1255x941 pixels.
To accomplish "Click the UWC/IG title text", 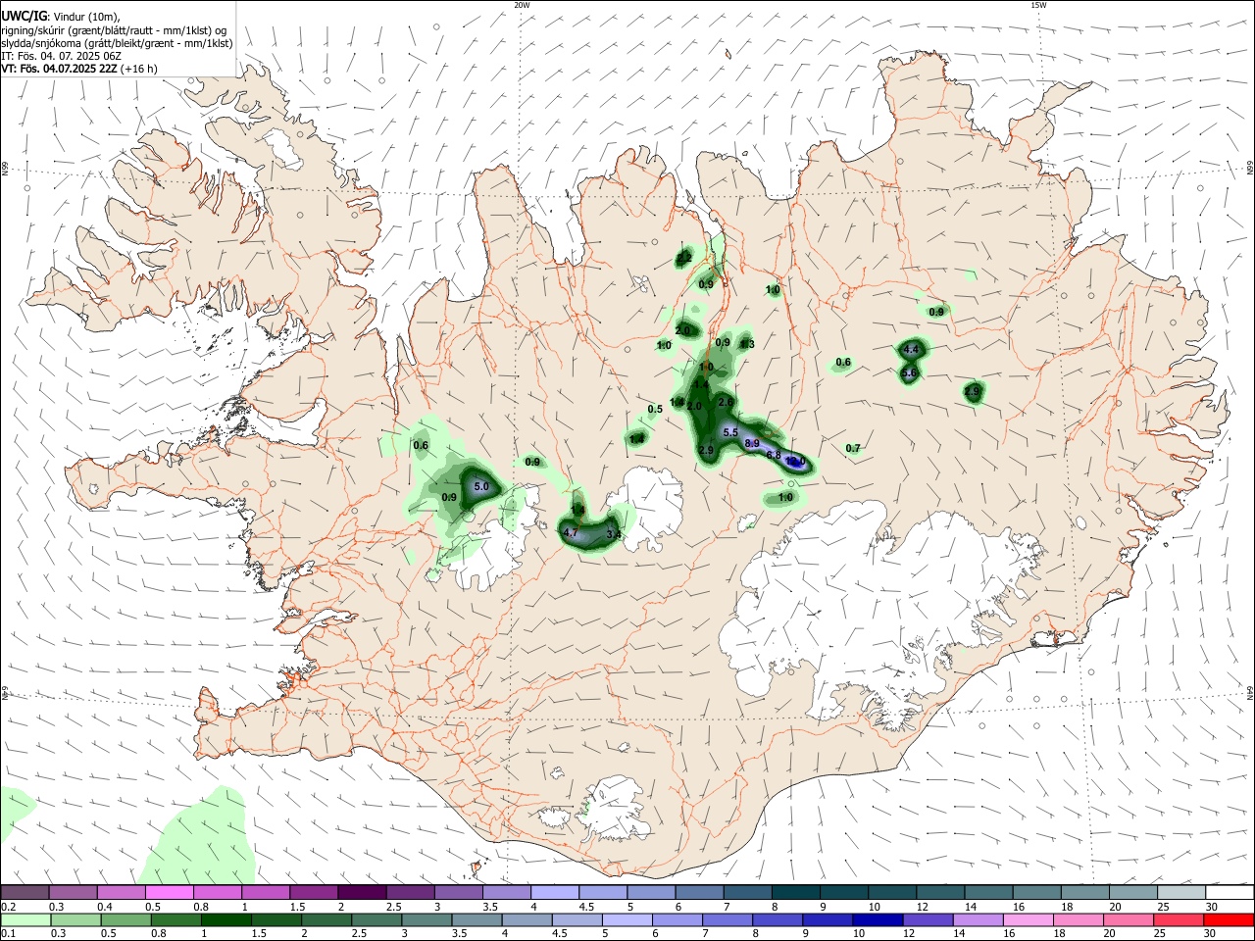I will click(x=24, y=17).
